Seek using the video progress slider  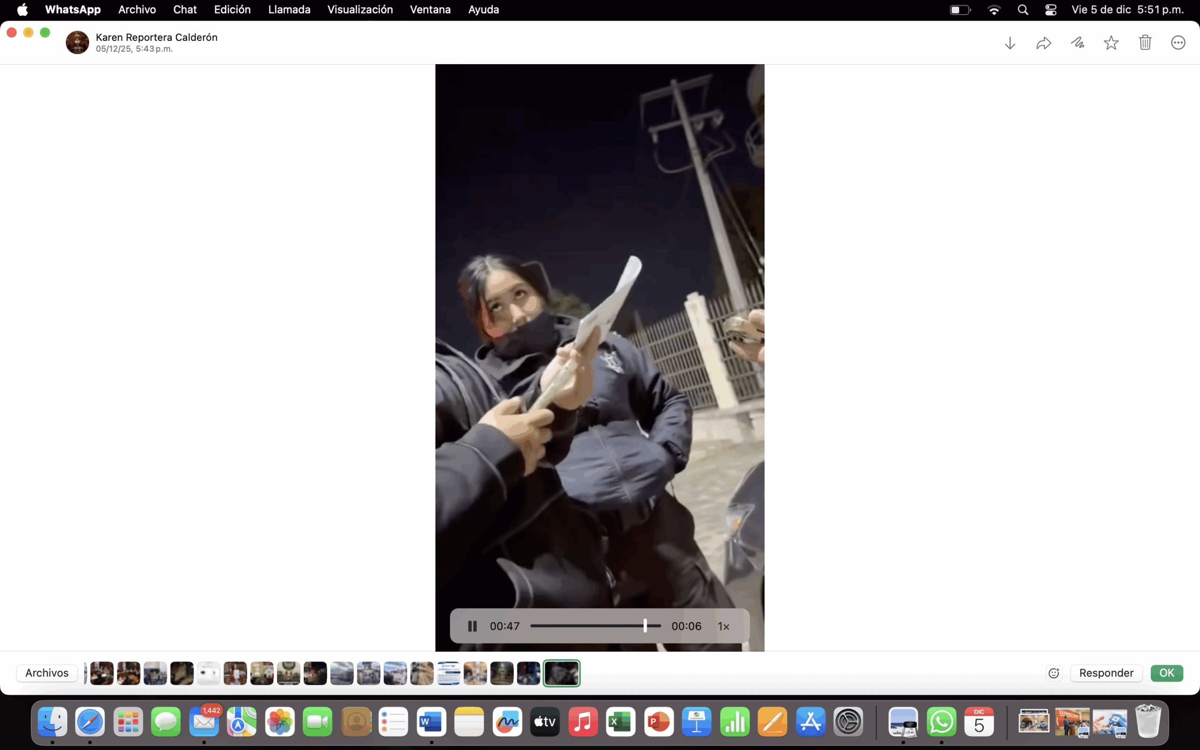(595, 626)
